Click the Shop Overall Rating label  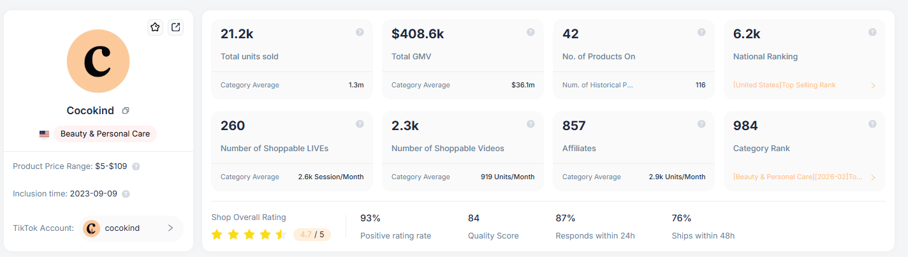coord(249,217)
